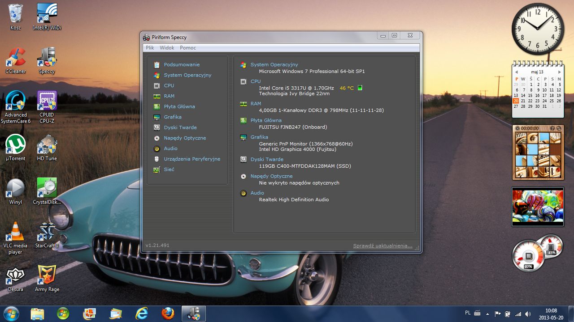Select 4,00GB DDR3 RAM details text
Screen dimensions: 574x322
tap(321, 110)
